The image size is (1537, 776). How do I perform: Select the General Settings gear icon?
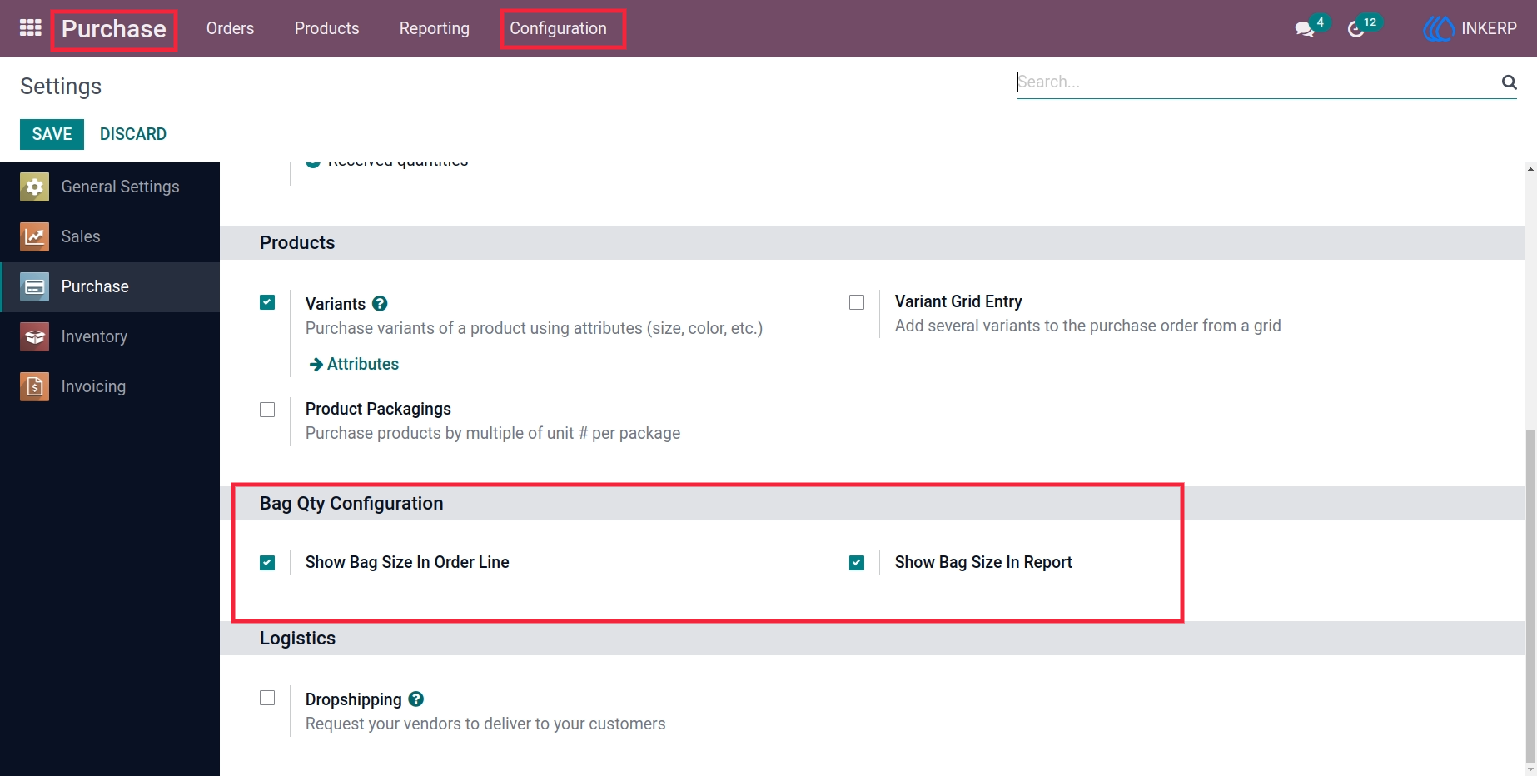coord(34,187)
